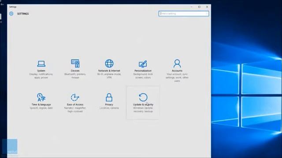Maximize the Settings window
Image resolution: width=282 pixels, height=158 pixels.
(199, 7)
